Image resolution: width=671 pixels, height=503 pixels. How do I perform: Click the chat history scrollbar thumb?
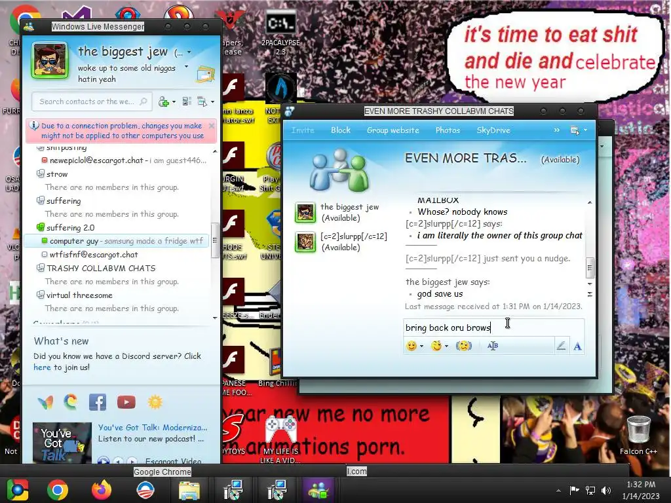(590, 268)
